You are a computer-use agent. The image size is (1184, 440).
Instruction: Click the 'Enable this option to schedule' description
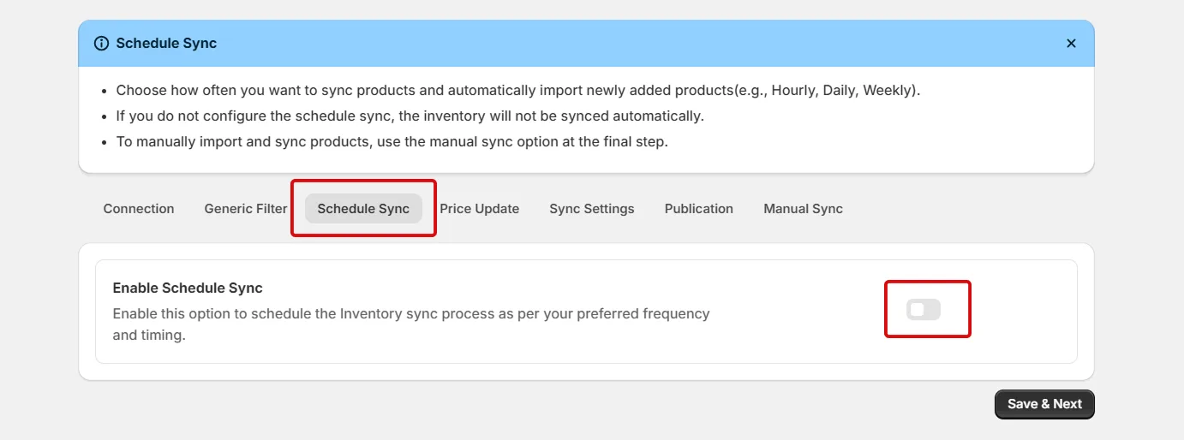(411, 324)
